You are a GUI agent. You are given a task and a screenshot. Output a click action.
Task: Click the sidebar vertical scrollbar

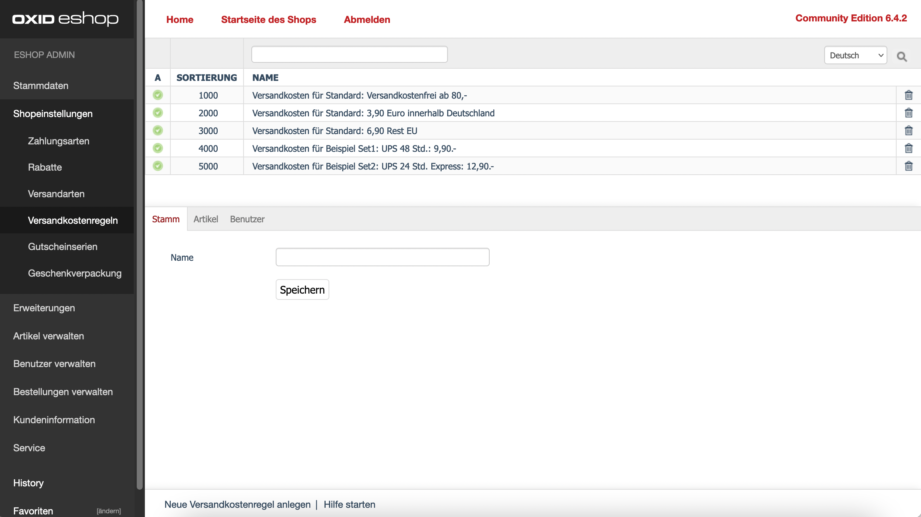tap(139, 244)
